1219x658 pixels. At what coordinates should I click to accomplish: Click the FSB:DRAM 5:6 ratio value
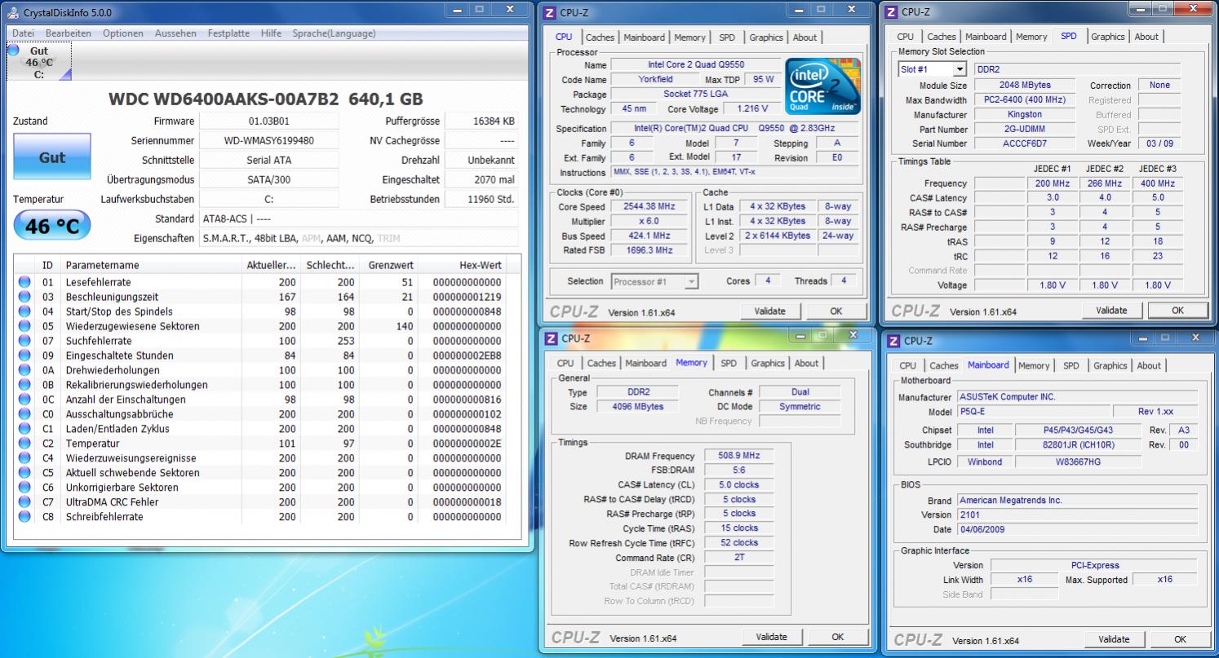click(x=738, y=470)
